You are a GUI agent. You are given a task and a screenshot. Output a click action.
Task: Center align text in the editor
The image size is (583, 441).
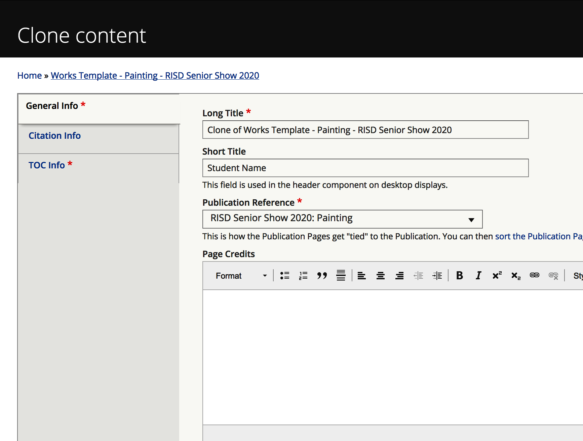pyautogui.click(x=381, y=276)
